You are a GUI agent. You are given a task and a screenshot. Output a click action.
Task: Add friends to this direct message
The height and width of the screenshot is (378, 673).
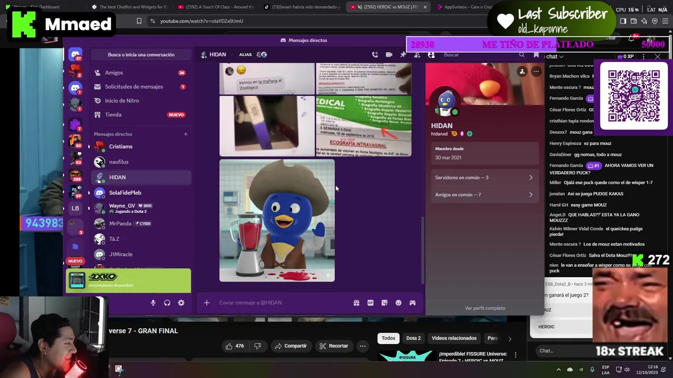click(417, 55)
